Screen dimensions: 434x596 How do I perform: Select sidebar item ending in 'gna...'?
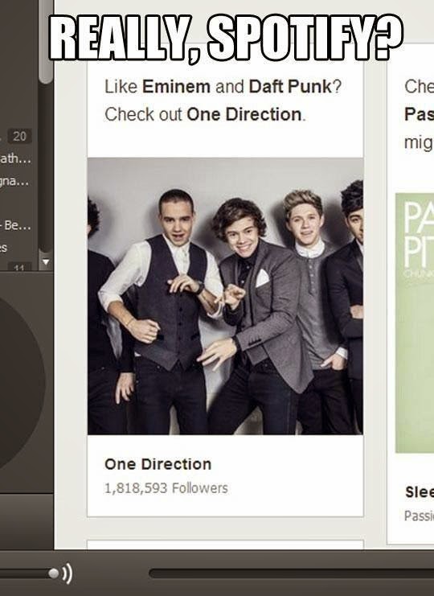pyautogui.click(x=14, y=181)
